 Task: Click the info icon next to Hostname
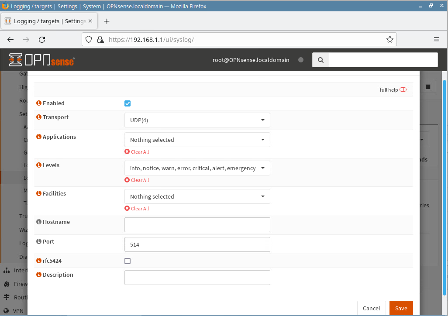point(39,222)
